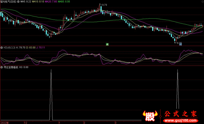Image resolution: width=204 pixels, height=124 pixels.
Task: Click the blue 财 marker icon
Action: click(x=180, y=44)
